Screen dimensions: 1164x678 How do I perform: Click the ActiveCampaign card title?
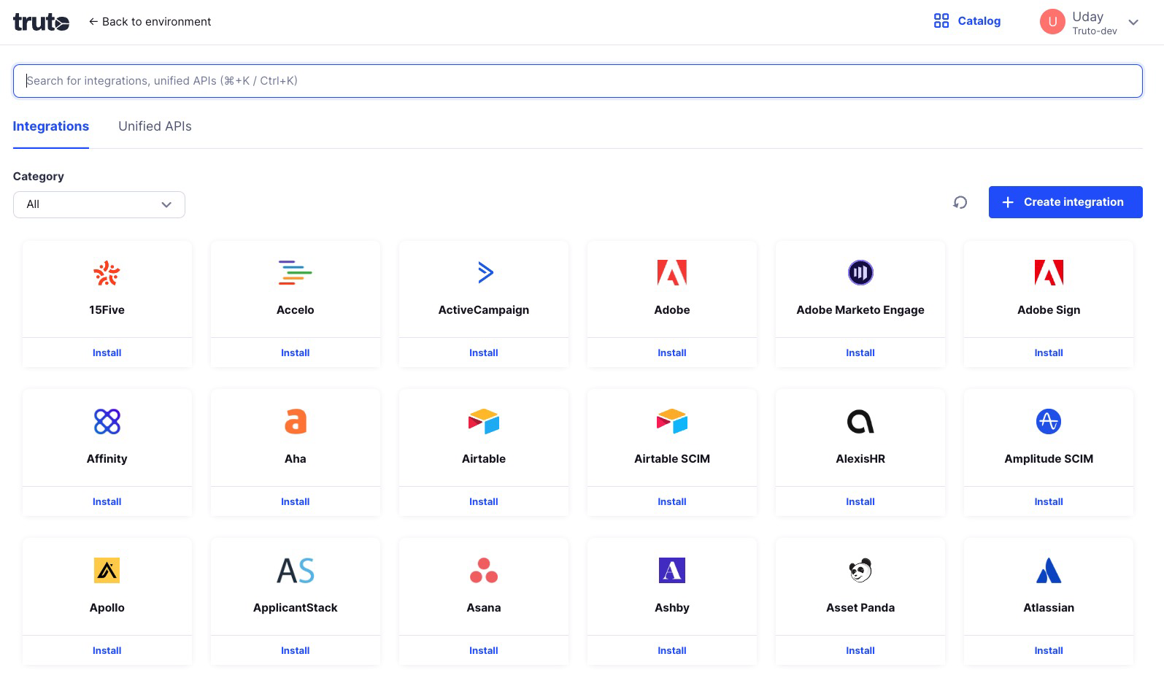point(484,310)
